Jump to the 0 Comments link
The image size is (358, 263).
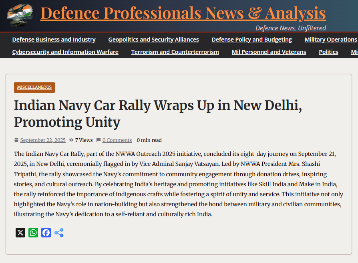(117, 140)
